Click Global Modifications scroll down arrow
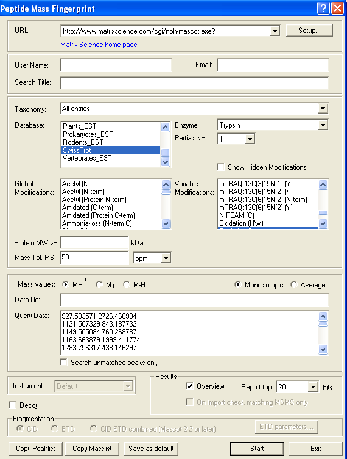Image resolution: width=347 pixels, height=459 pixels. click(x=166, y=224)
